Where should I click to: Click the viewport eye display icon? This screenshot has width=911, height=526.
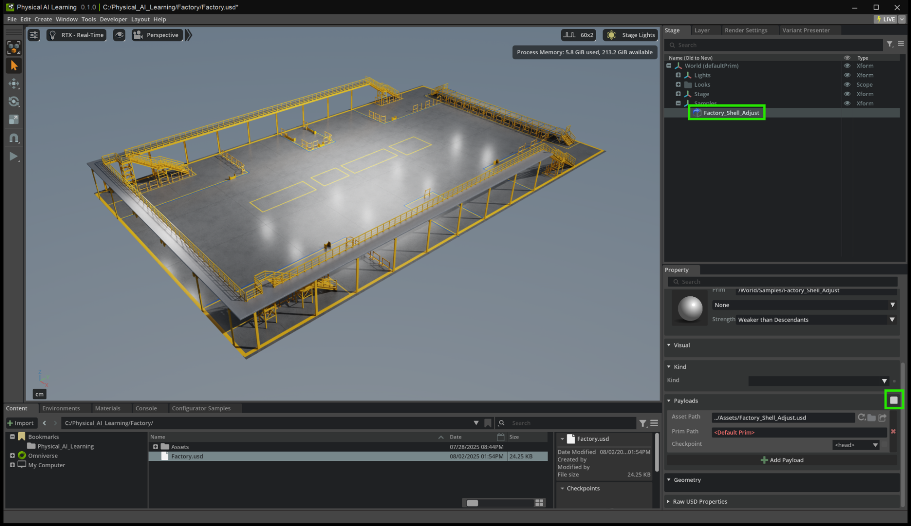[x=119, y=35]
